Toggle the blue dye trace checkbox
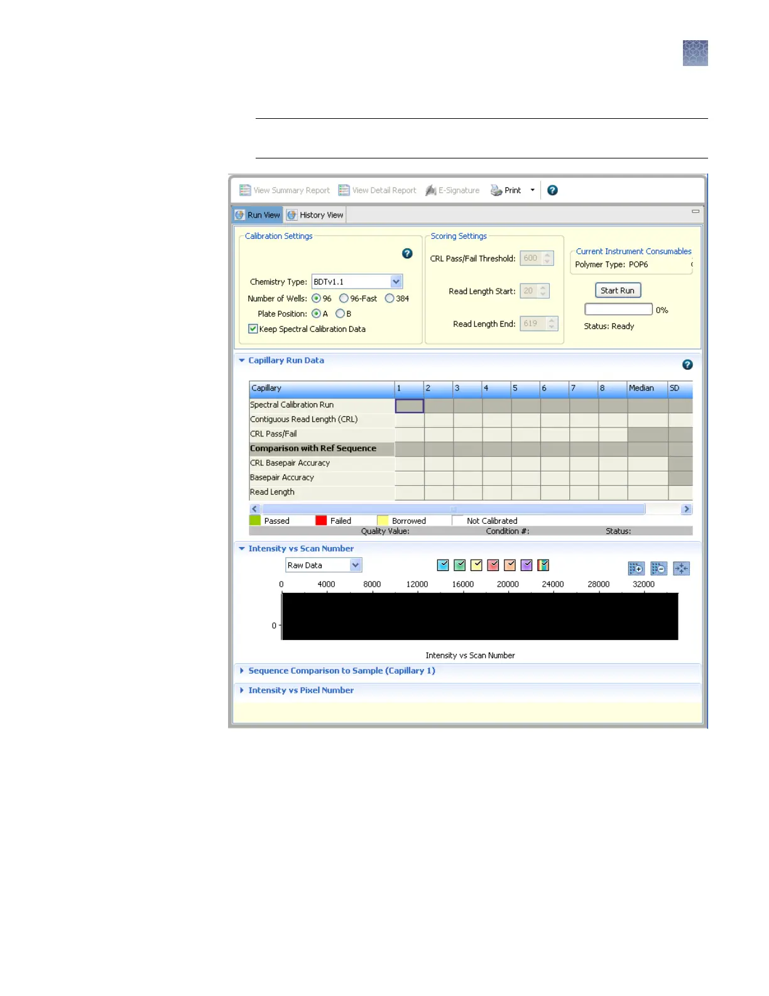769x996 pixels. click(443, 565)
